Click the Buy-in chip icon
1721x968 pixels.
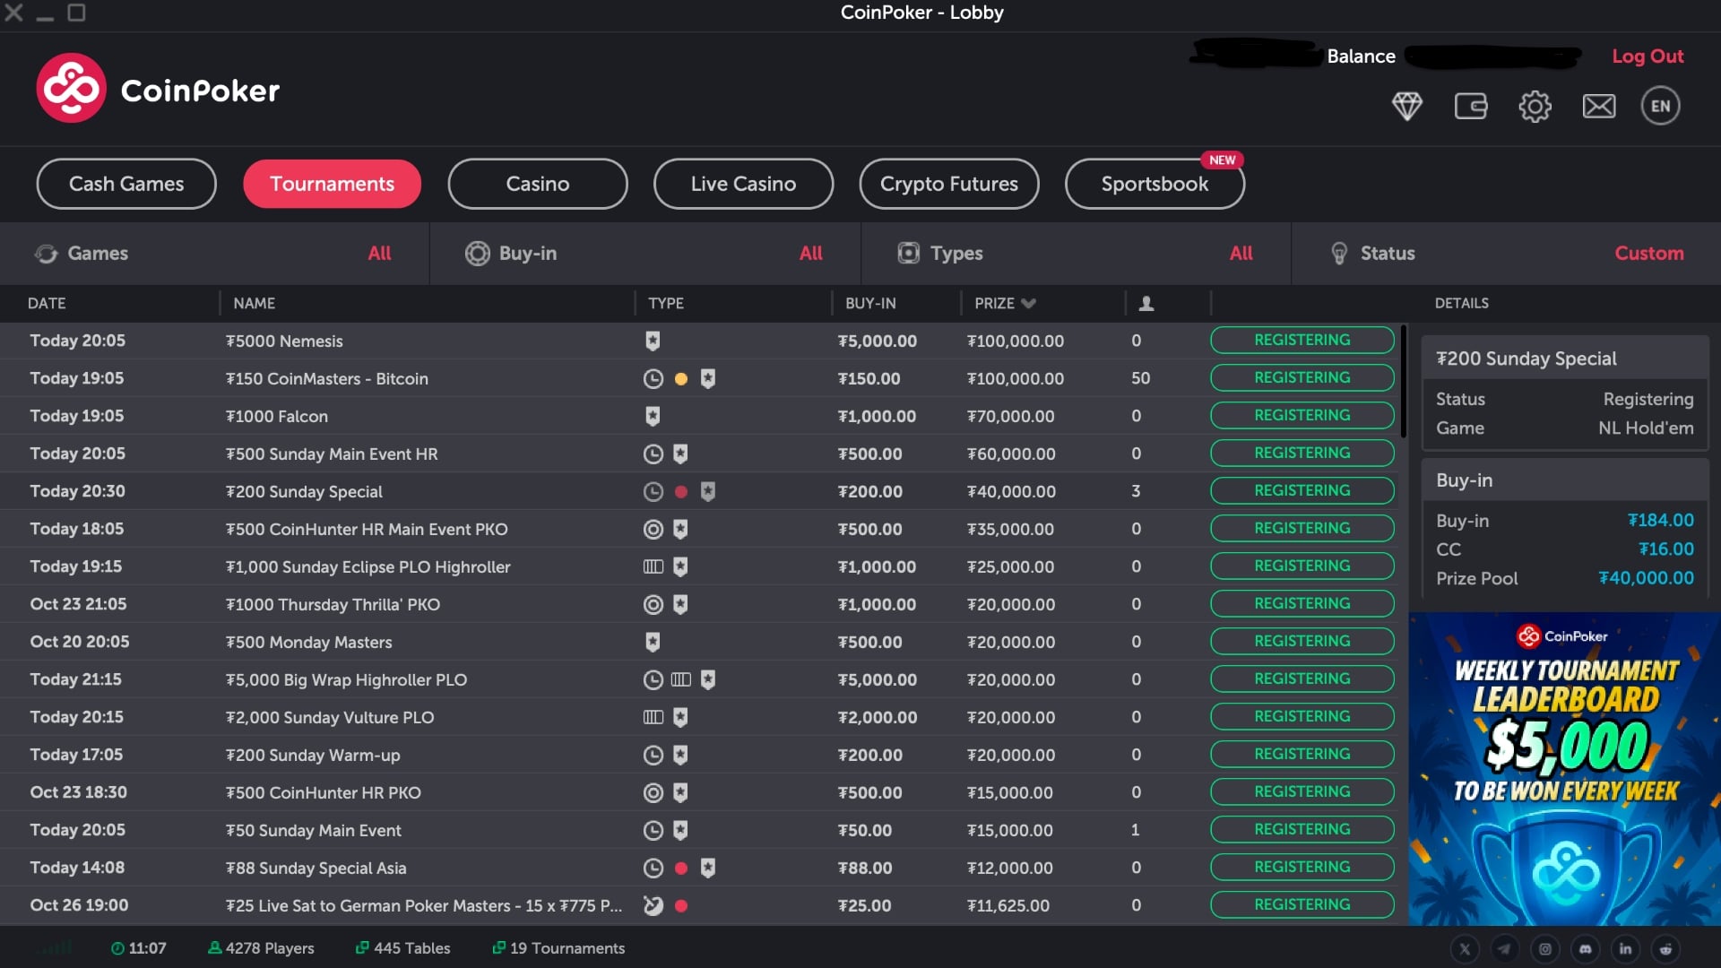click(x=477, y=254)
